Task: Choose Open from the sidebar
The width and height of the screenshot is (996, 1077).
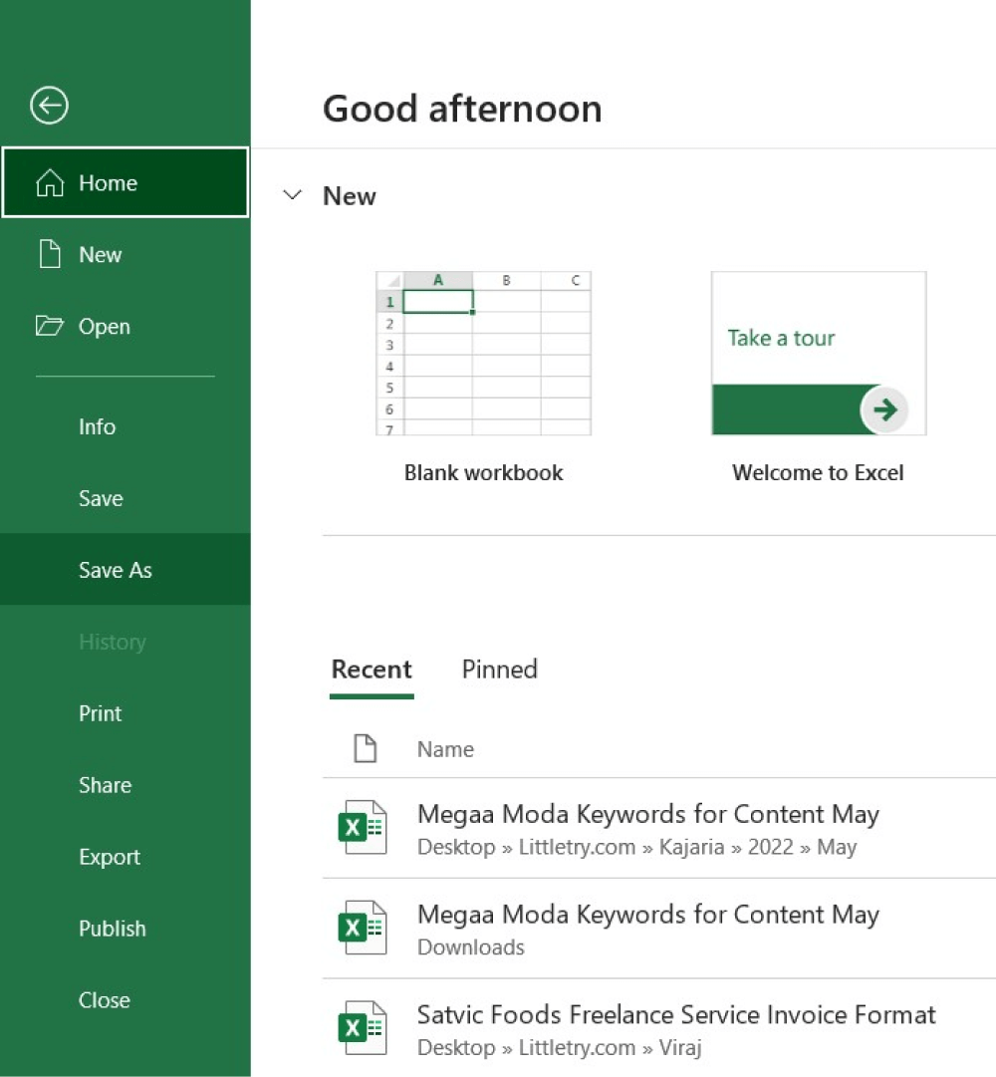Action: (x=124, y=326)
